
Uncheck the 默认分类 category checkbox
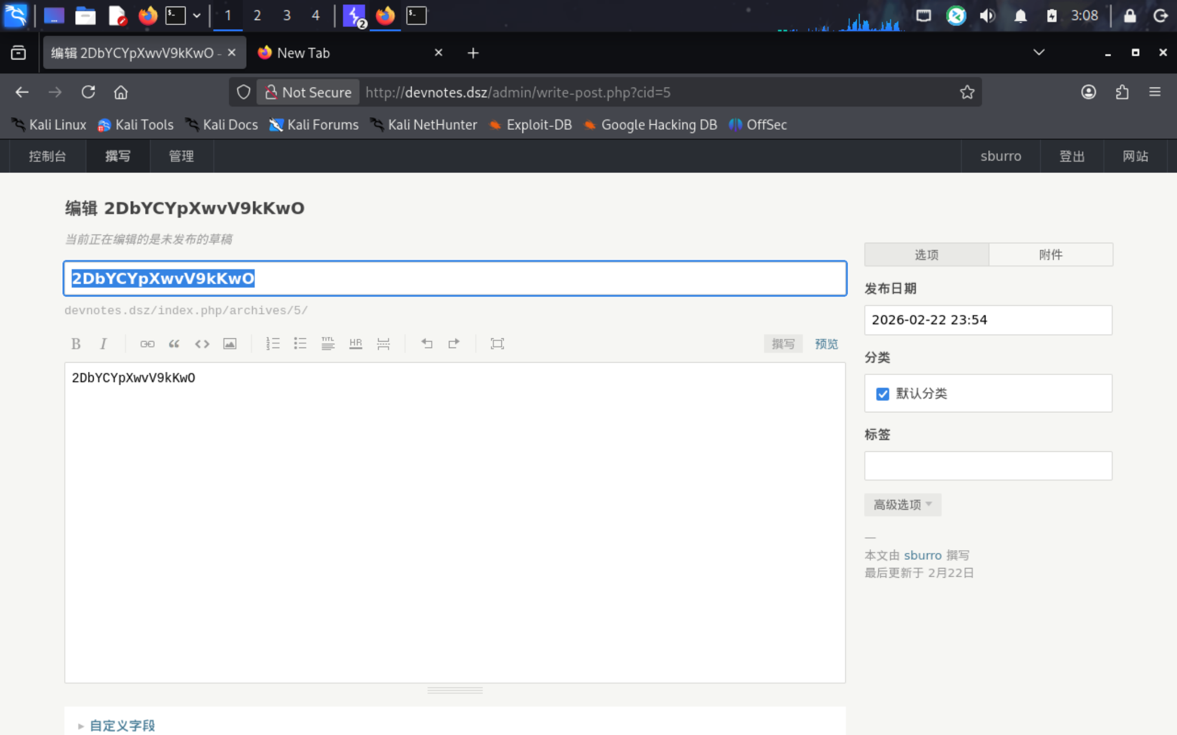[883, 394]
